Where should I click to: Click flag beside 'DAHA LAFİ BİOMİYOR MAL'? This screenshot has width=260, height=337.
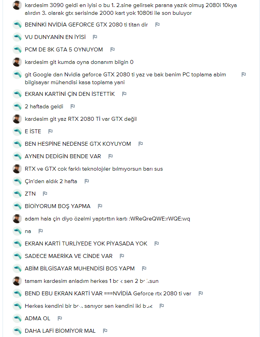pos(105,330)
